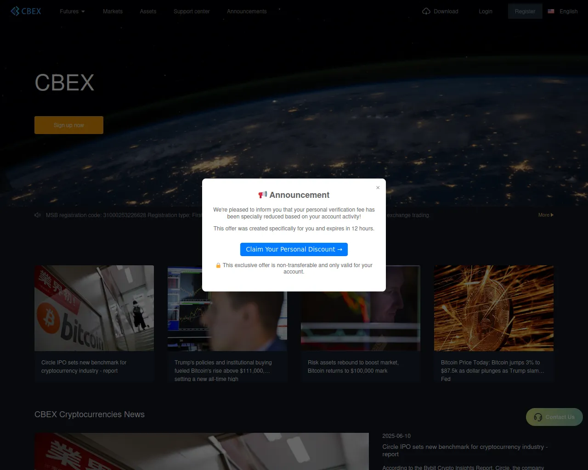The width and height of the screenshot is (588, 470).
Task: Open the Announcements page
Action: point(247,11)
